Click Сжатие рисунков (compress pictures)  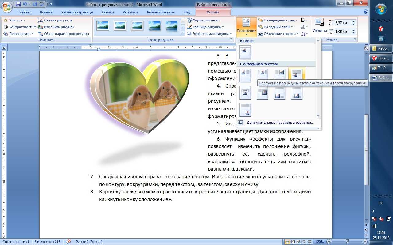point(56,20)
